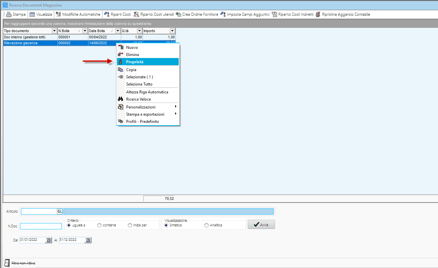Expand the Personalizzazioni submenu arrow
This screenshot has width=438, height=268.
tap(176, 107)
